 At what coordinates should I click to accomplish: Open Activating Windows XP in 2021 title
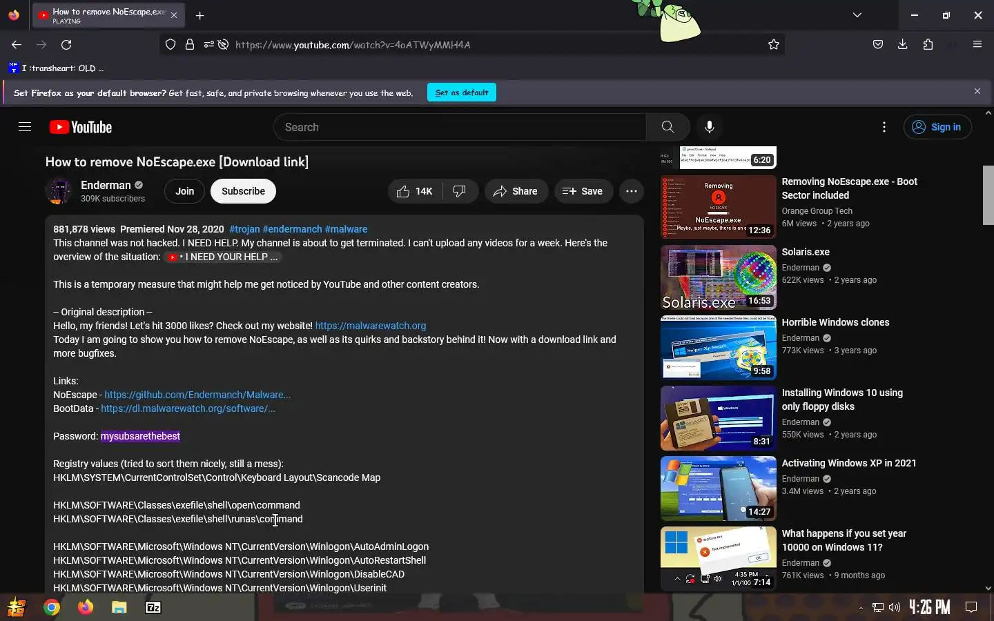pos(849,463)
